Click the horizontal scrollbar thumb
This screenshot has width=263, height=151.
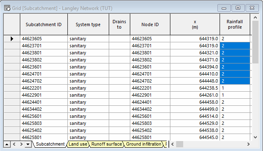point(179,144)
